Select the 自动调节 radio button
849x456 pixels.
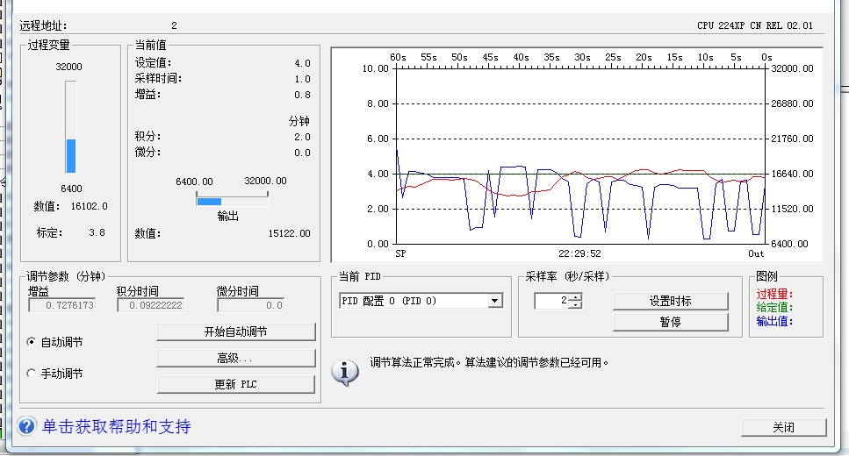click(x=32, y=342)
